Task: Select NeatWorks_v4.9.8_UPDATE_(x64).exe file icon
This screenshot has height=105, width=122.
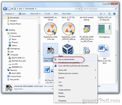Action: (68, 29)
